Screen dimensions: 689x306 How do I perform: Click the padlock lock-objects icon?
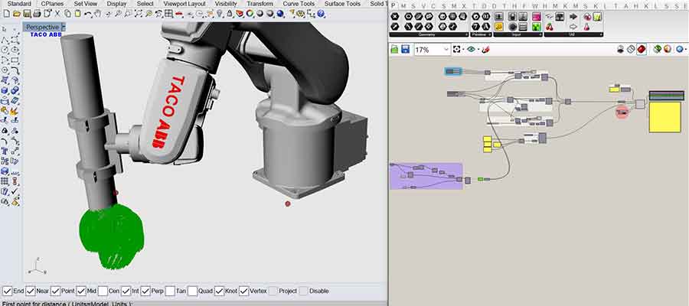click(230, 14)
